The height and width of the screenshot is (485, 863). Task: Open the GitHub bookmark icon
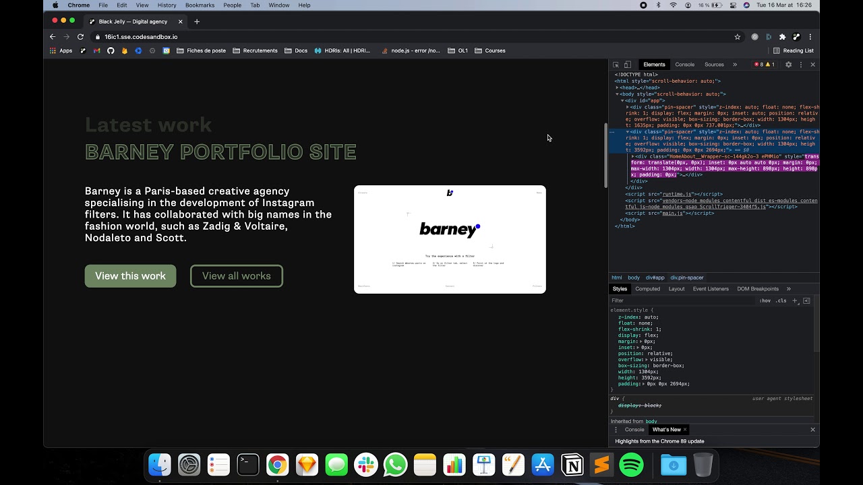click(x=111, y=51)
